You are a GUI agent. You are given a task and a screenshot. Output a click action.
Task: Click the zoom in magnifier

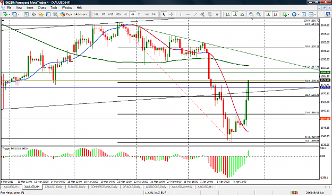pyautogui.click(x=251, y=14)
